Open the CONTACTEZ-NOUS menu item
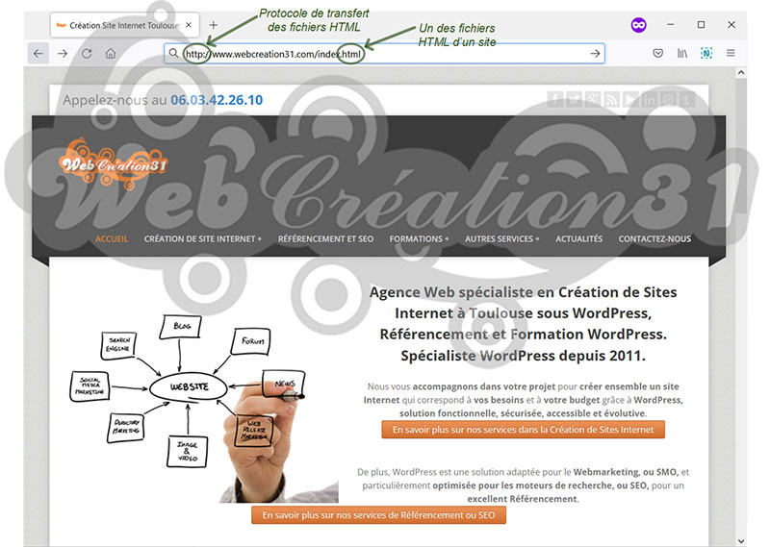The height and width of the screenshot is (547, 770). [654, 239]
